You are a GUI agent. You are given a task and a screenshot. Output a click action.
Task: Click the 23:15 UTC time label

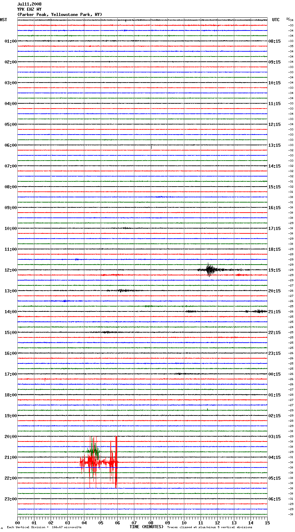coord(275,353)
